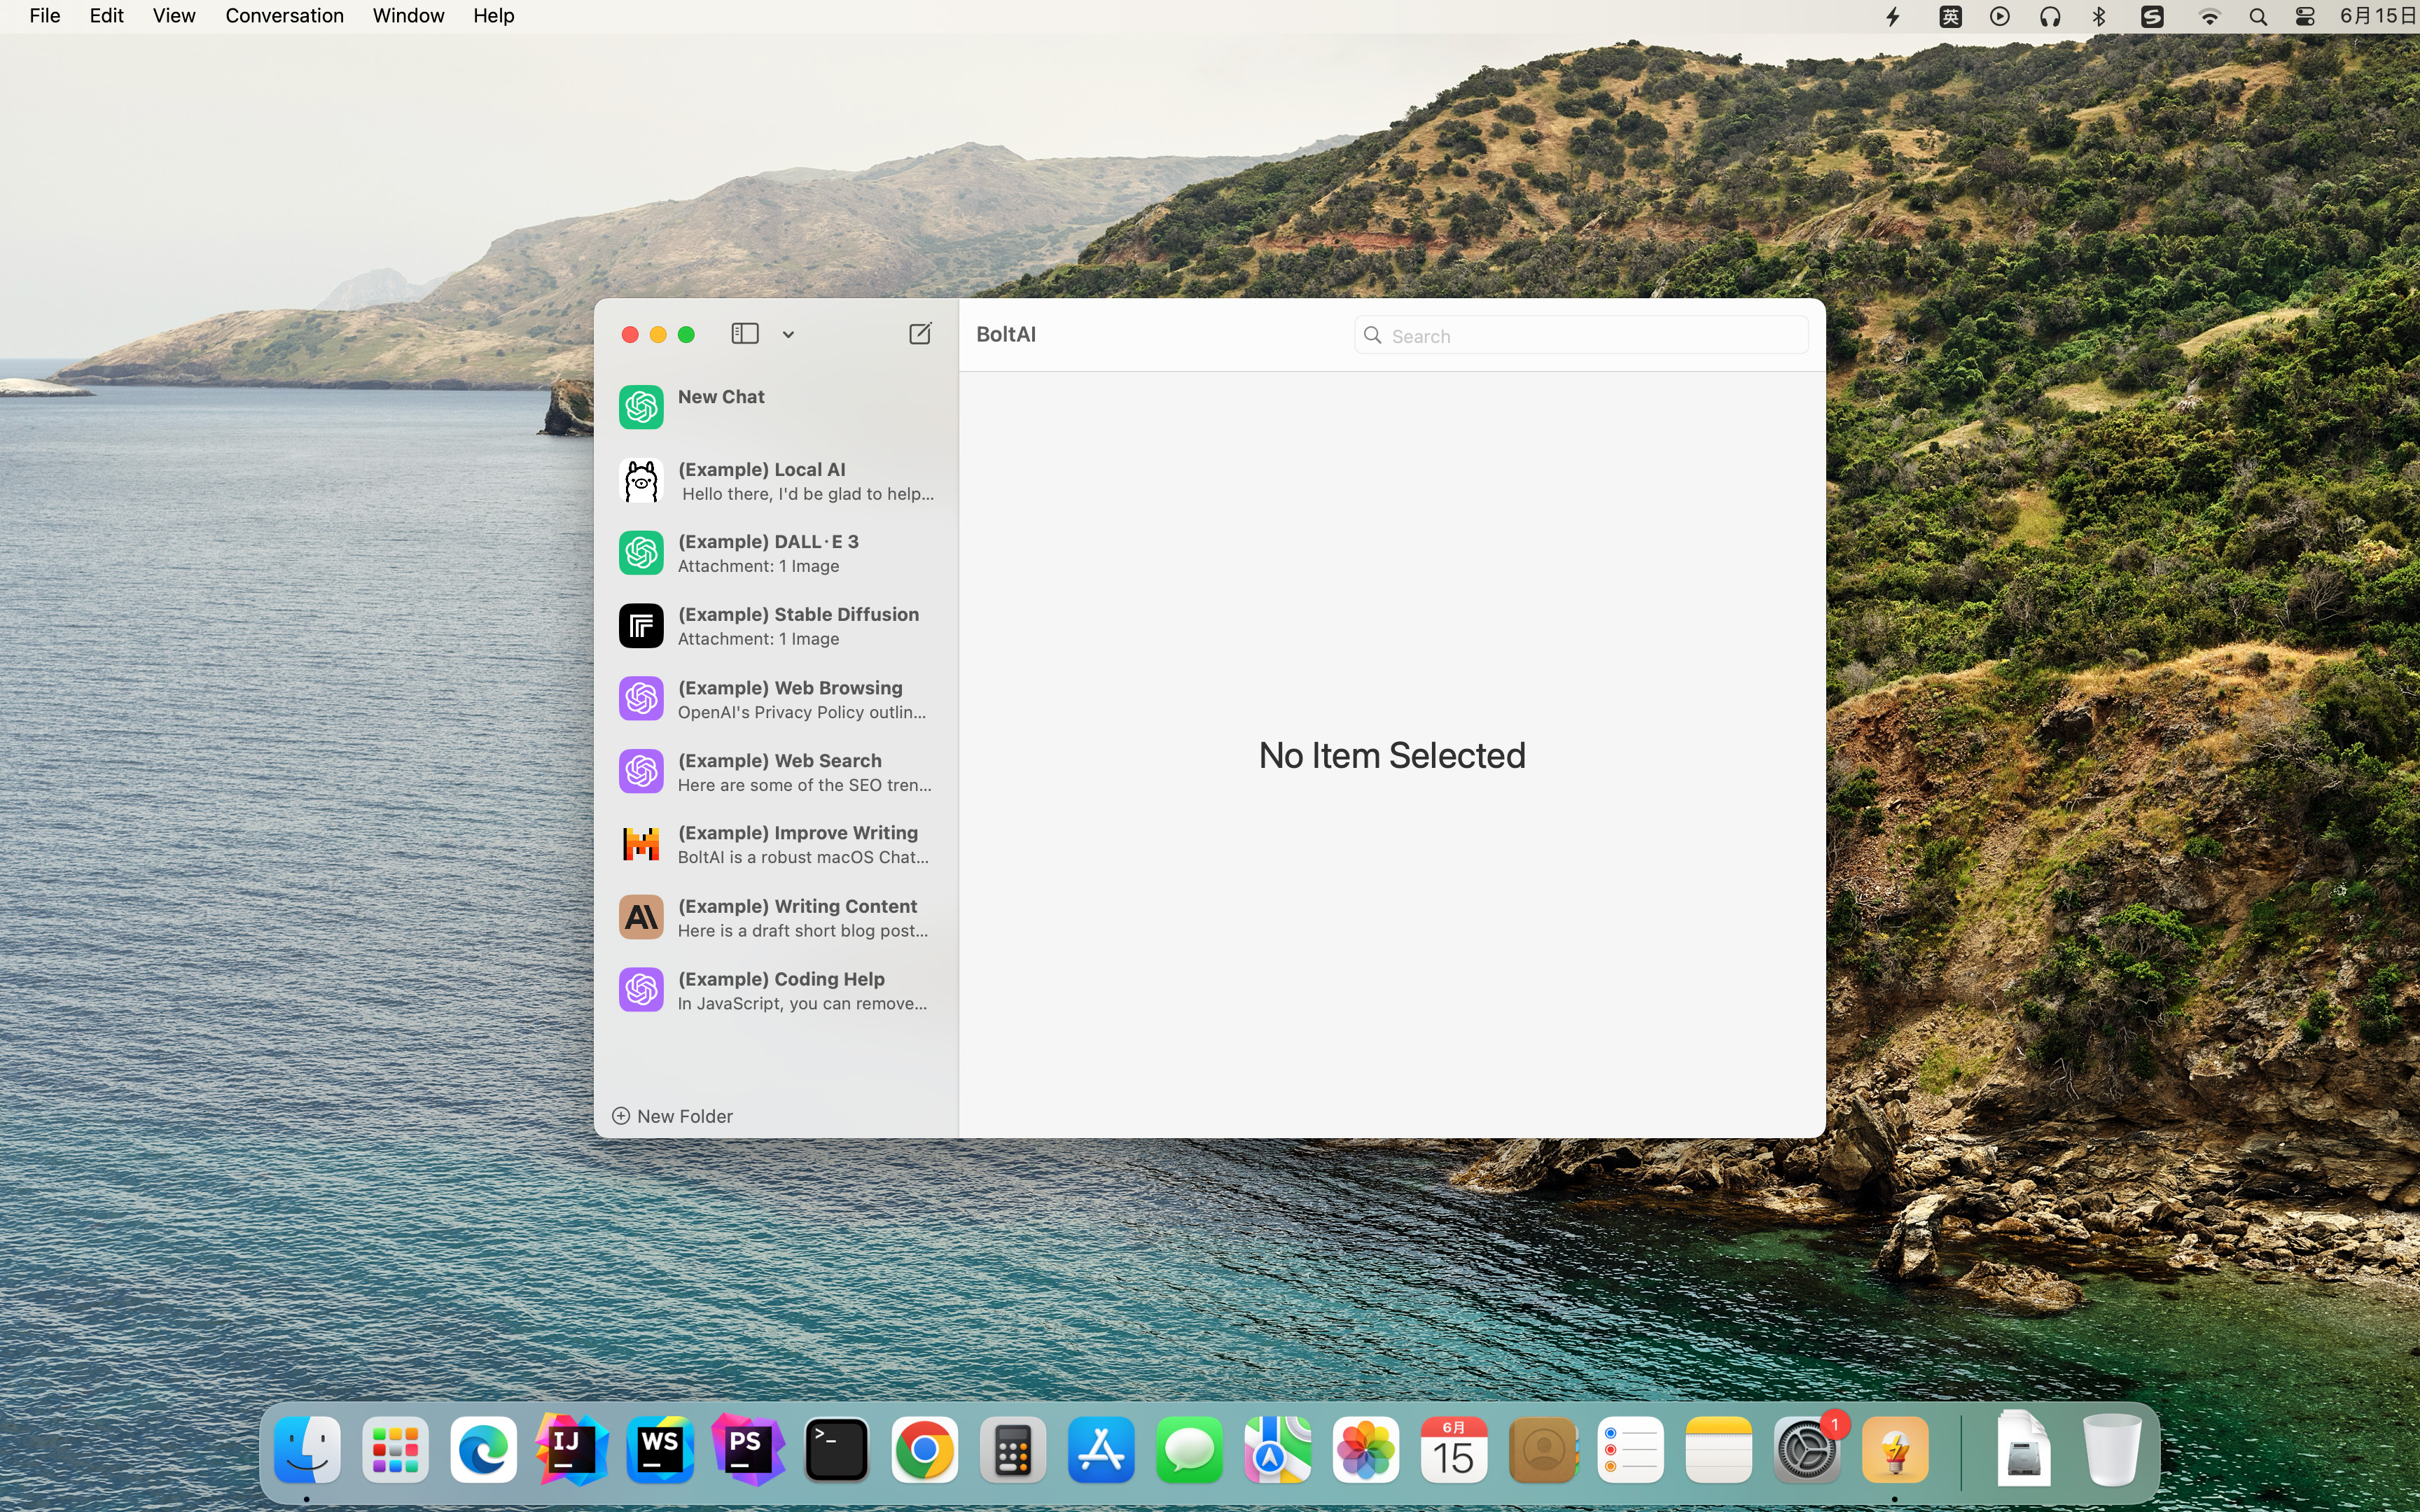This screenshot has height=1512, width=2420.
Task: Open the Mistral Improve Writing example
Action: (x=776, y=845)
